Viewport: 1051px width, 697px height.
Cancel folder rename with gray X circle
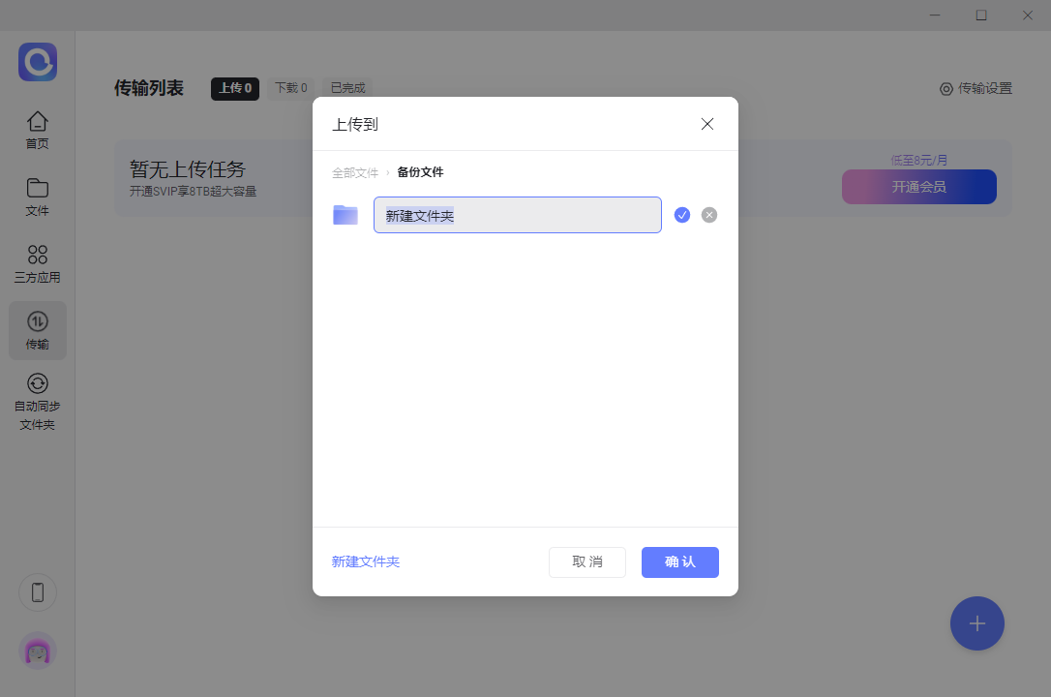(709, 214)
